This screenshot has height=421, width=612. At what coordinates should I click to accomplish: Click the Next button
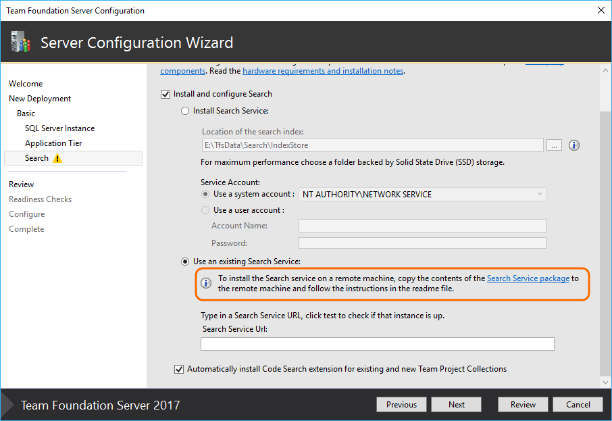click(456, 405)
